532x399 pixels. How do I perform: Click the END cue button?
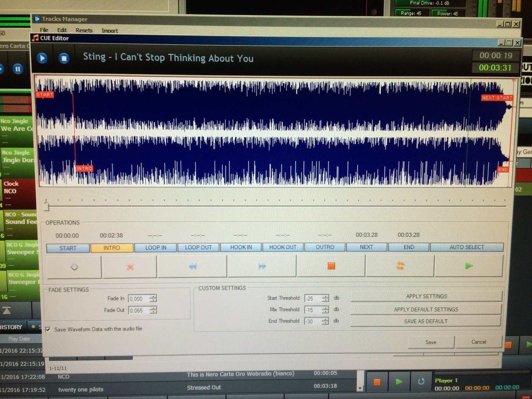tap(408, 247)
